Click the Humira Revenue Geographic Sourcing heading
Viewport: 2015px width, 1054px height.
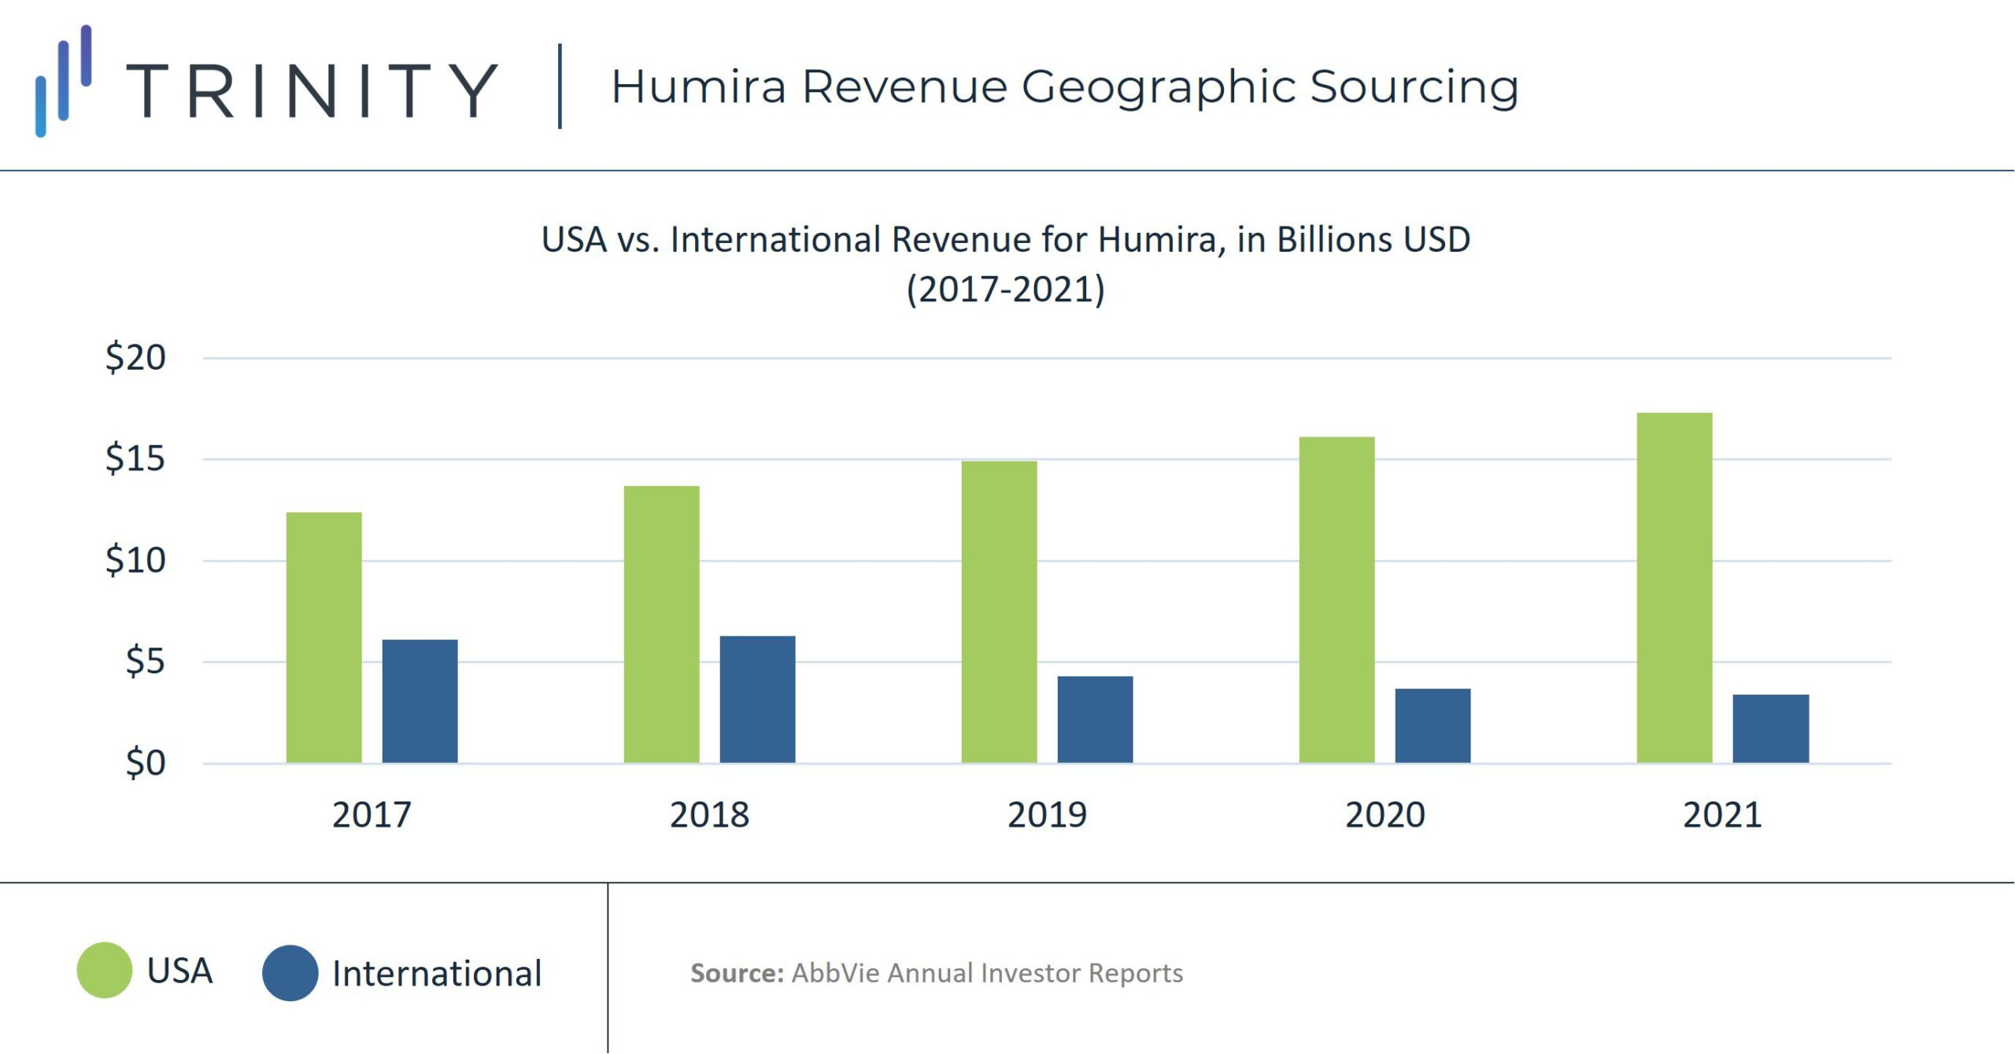pyautogui.click(x=1064, y=87)
